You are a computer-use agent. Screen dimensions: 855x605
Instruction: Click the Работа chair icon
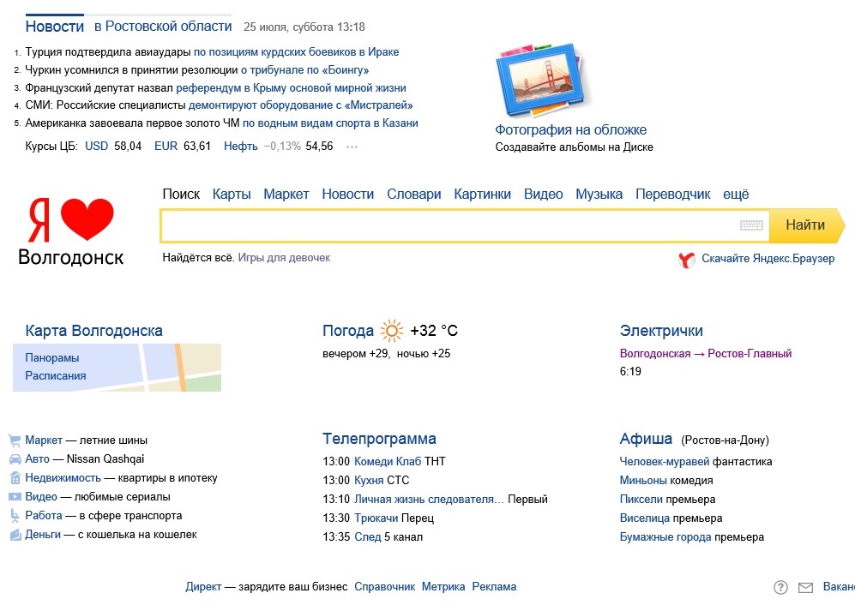coord(15,516)
